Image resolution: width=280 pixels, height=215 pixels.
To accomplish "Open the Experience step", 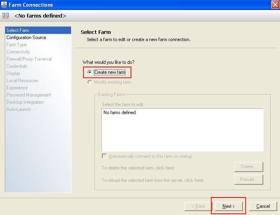I will coord(38,88).
